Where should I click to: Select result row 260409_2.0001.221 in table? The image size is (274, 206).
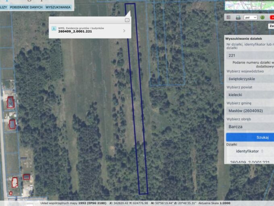point(250,162)
